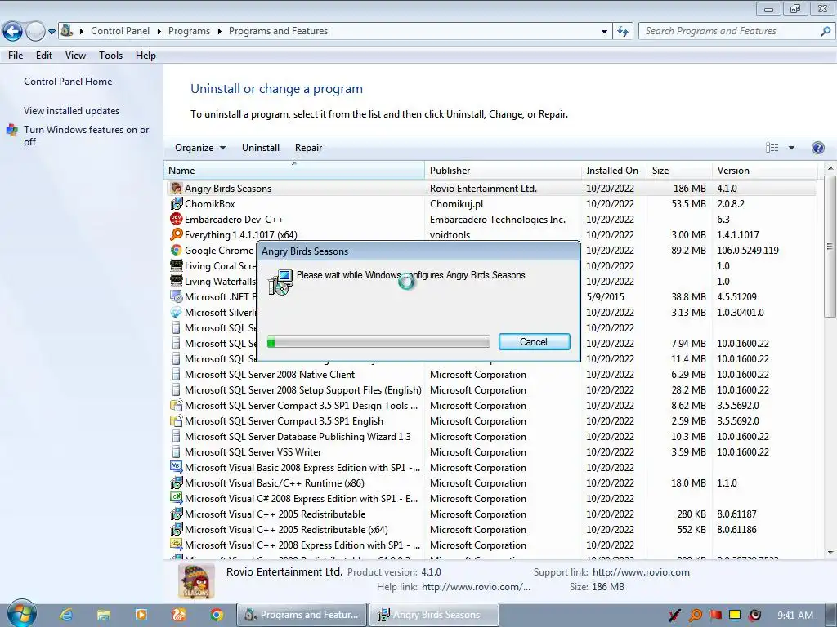The width and height of the screenshot is (837, 627).
Task: Switch to Programs and Features taskbar button
Action: click(x=302, y=615)
